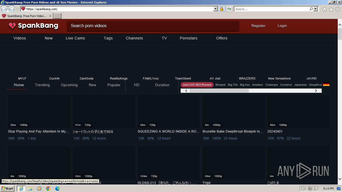Open the browser Home icon
This screenshot has width=342, height=192.
(324, 9)
